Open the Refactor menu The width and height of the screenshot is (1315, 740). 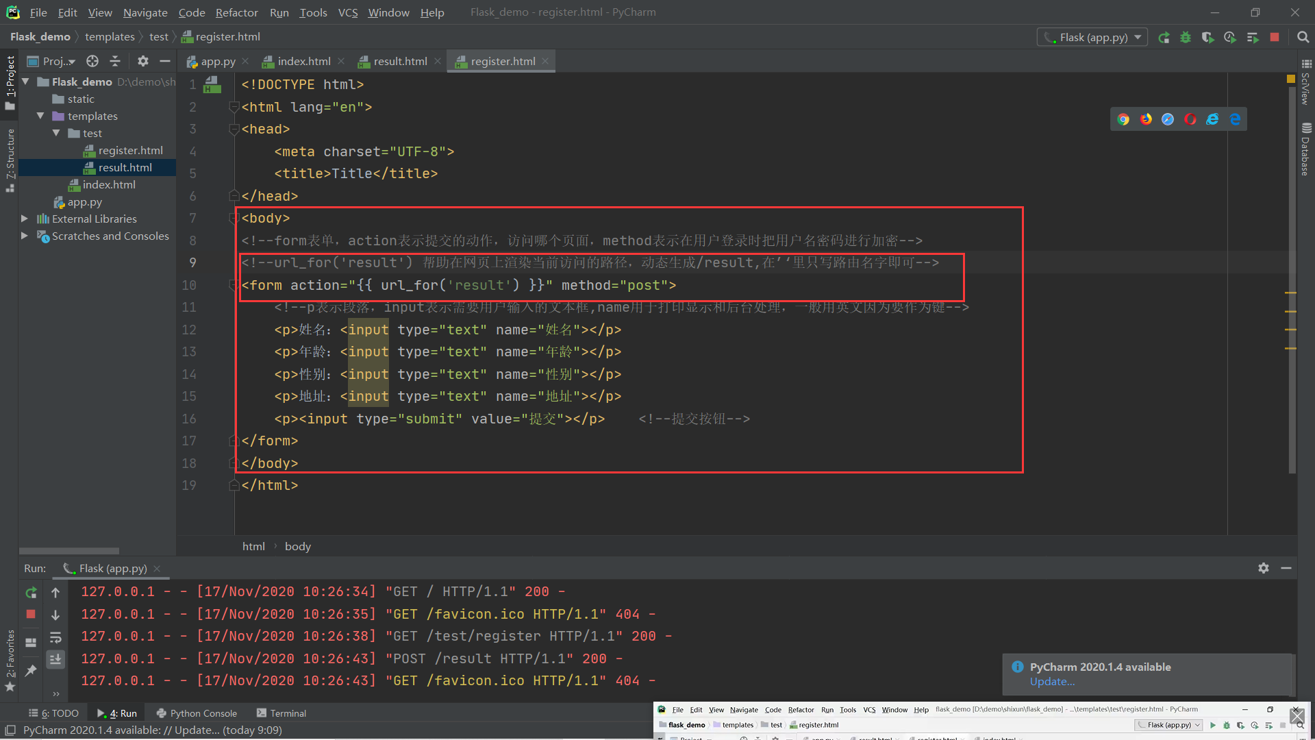point(236,12)
